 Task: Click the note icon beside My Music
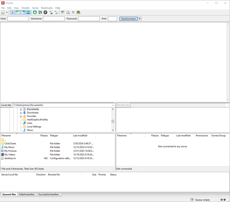[2, 147]
